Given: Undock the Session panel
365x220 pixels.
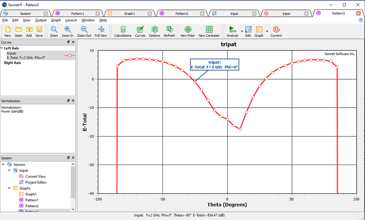Looking at the screenshot, I should click(x=69, y=158).
